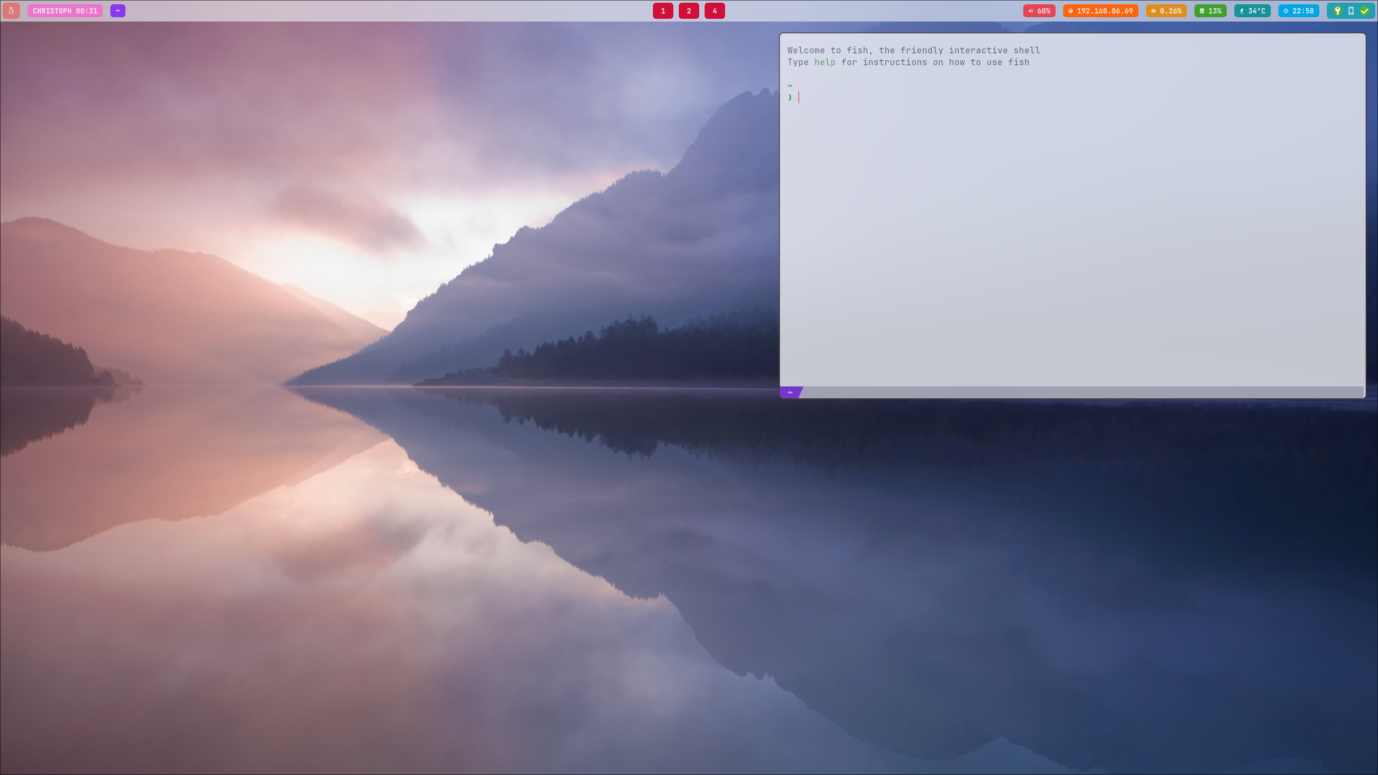Click the CHRISTOPH 00:31 user uptime badge
This screenshot has width=1378, height=775.
65,11
